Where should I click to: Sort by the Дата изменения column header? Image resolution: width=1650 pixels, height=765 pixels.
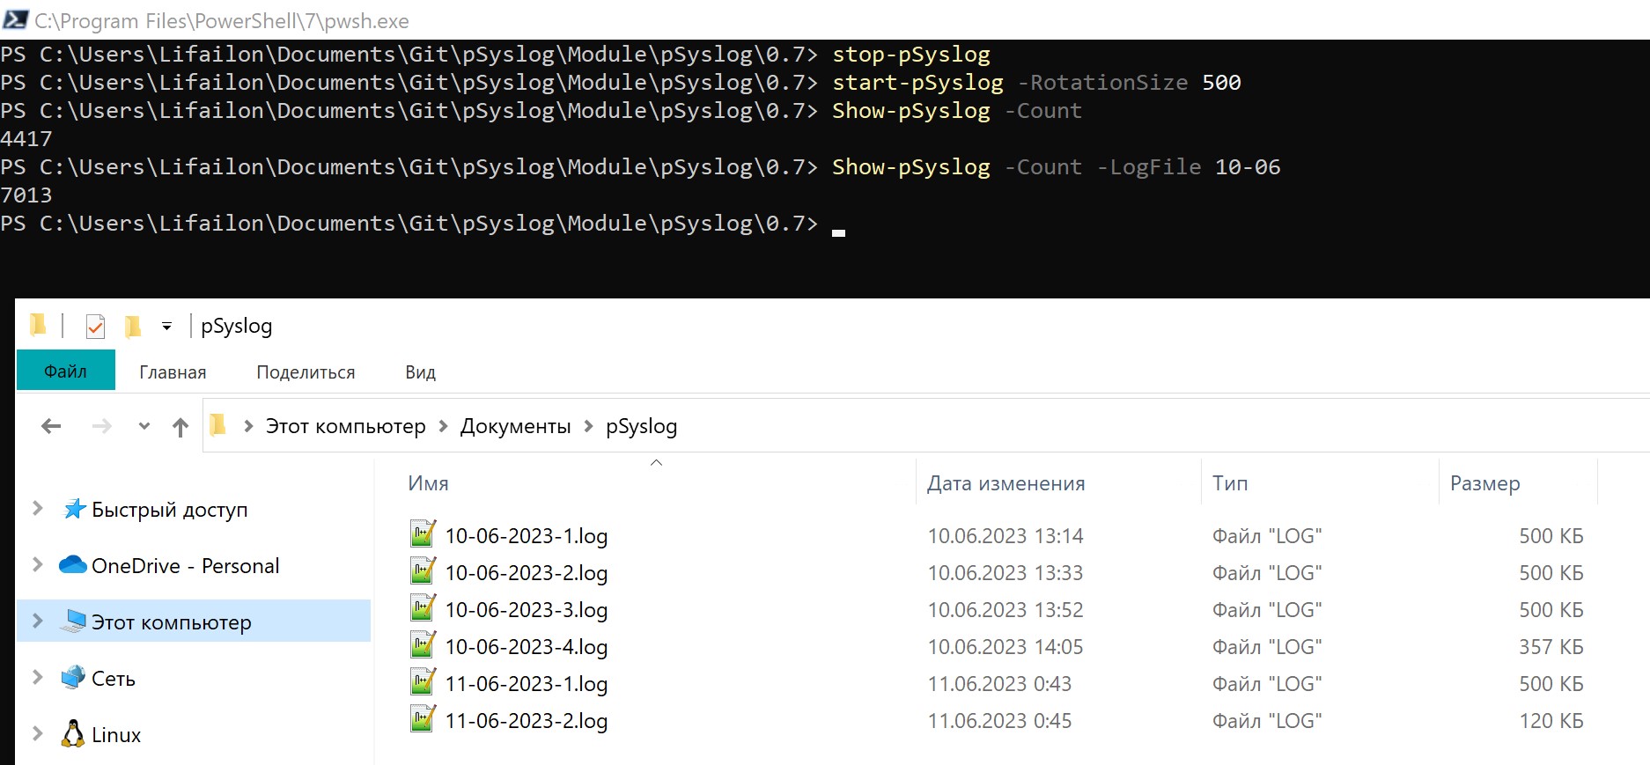click(x=1005, y=483)
